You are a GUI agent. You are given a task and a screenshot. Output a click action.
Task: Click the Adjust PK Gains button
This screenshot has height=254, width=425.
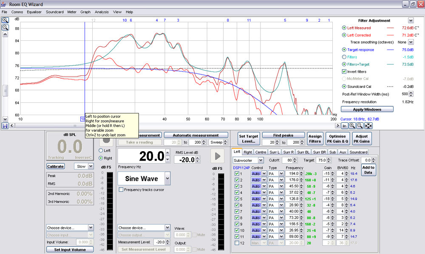coord(362,138)
